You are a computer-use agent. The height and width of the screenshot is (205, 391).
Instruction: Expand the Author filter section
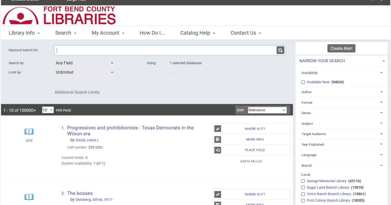tap(381, 92)
